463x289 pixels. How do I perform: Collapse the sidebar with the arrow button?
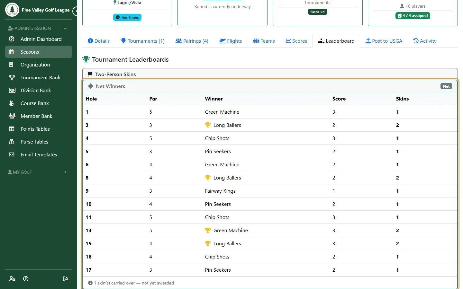(76, 11)
